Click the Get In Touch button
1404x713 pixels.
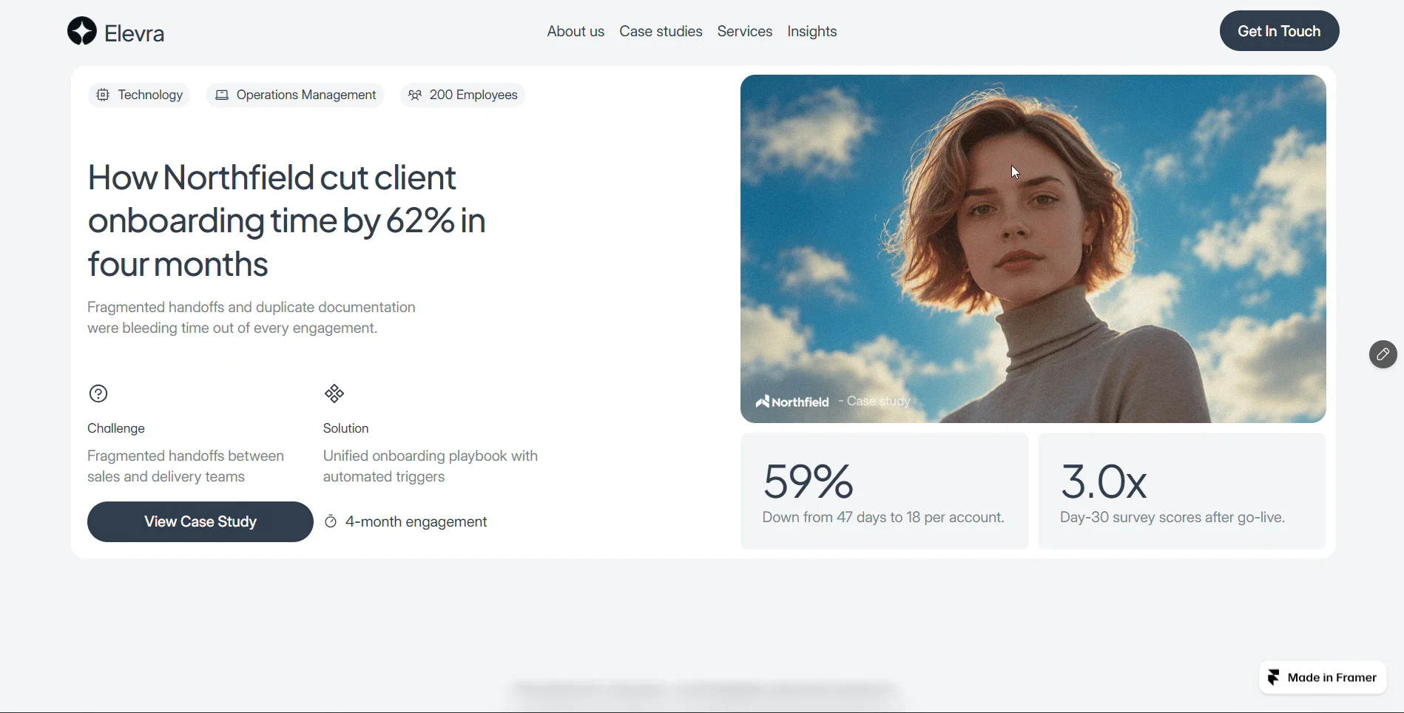pyautogui.click(x=1279, y=31)
